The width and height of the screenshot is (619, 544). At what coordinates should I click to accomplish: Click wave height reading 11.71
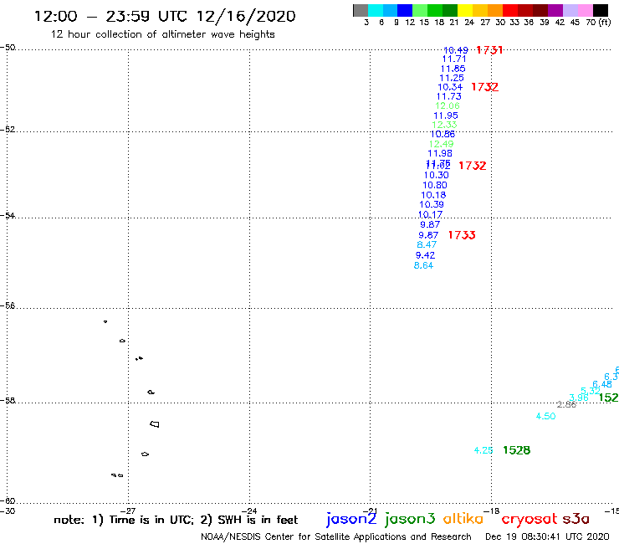454,59
